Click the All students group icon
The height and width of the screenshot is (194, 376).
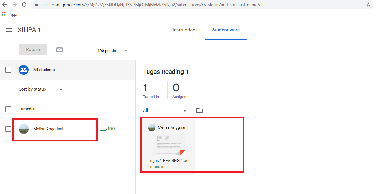(24, 70)
